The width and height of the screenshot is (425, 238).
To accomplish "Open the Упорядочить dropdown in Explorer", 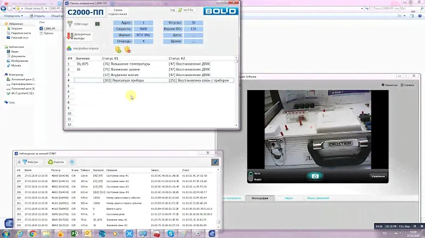I will 12,16.
